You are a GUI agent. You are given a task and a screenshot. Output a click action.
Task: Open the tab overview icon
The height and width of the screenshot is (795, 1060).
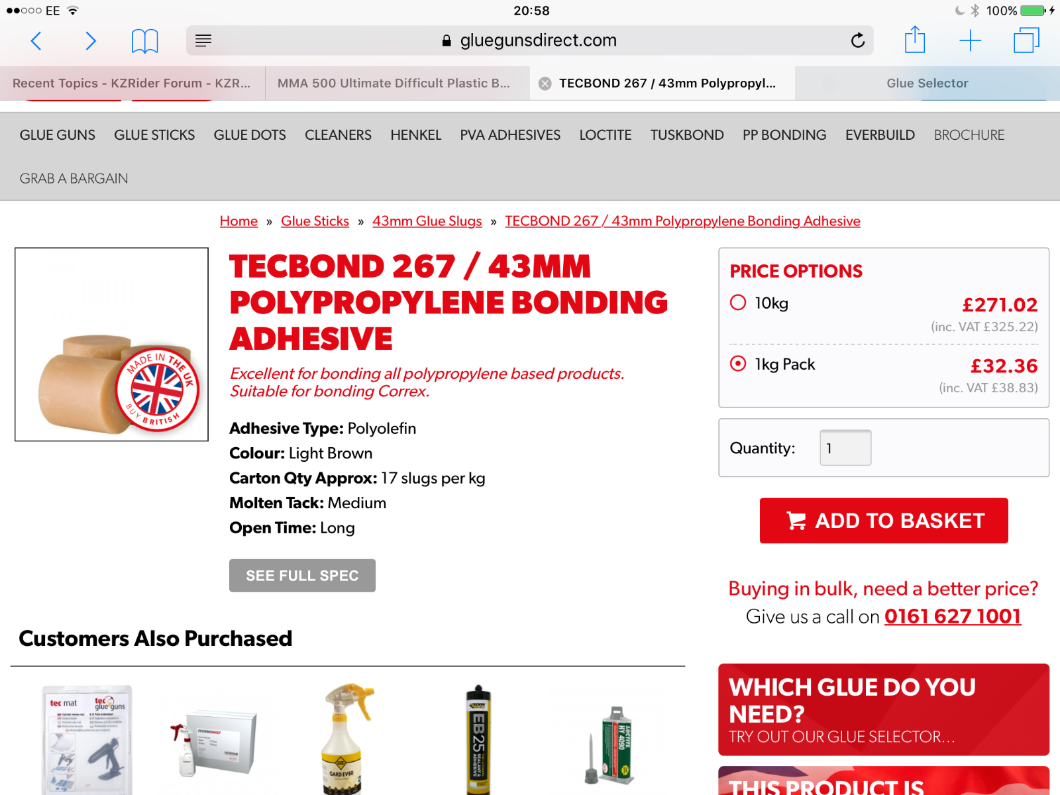pos(1026,40)
